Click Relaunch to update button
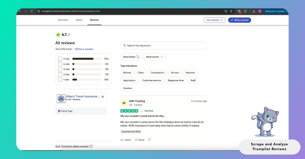 coord(276,11)
